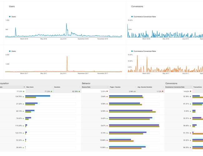Click the blue Ecommerce Conversion Rate legend dot
The width and height of the screenshot is (203, 156).
pyautogui.click(x=132, y=17)
